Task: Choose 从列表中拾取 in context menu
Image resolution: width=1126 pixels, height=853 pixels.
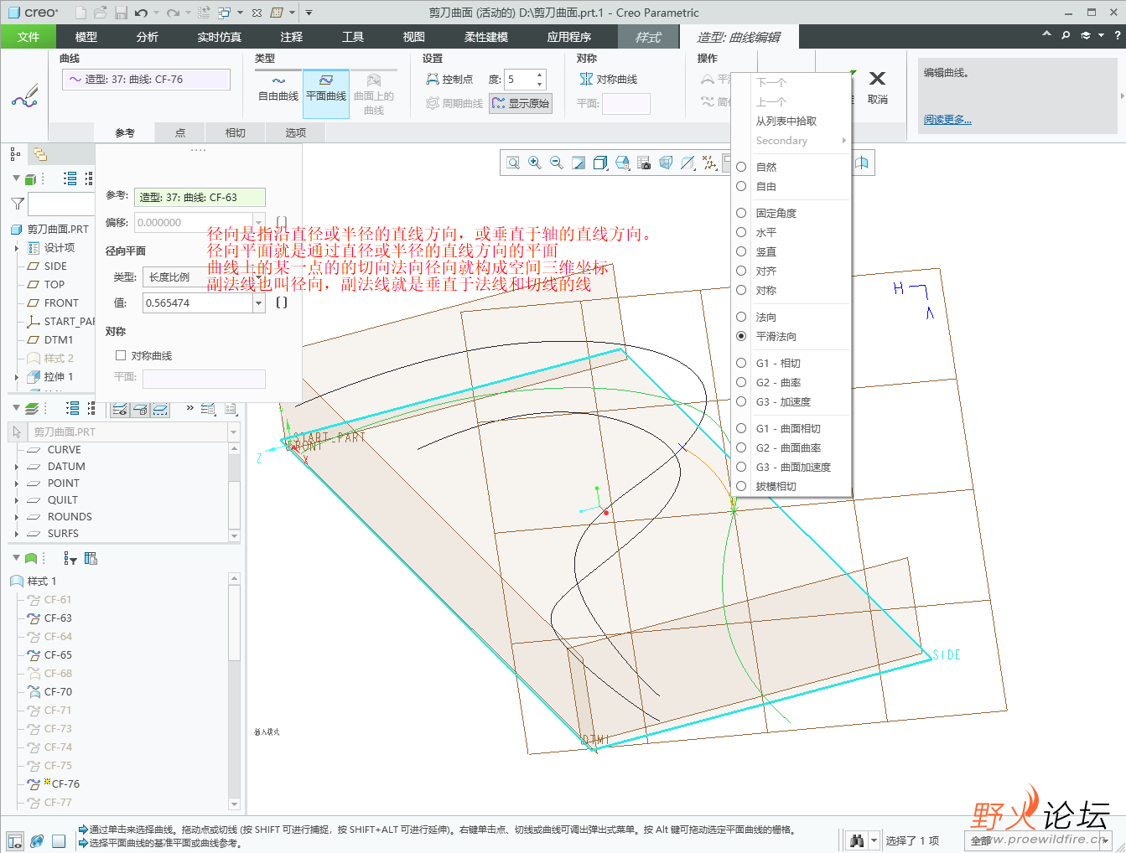Action: (x=786, y=121)
